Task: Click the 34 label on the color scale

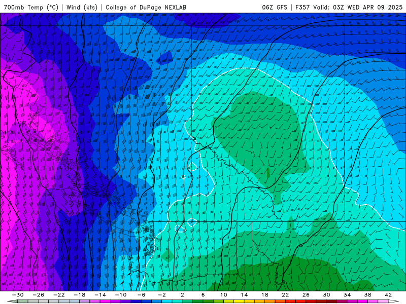Action: pyautogui.click(x=347, y=295)
